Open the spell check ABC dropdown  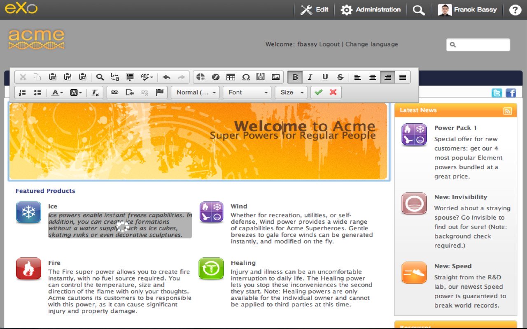pyautogui.click(x=147, y=77)
